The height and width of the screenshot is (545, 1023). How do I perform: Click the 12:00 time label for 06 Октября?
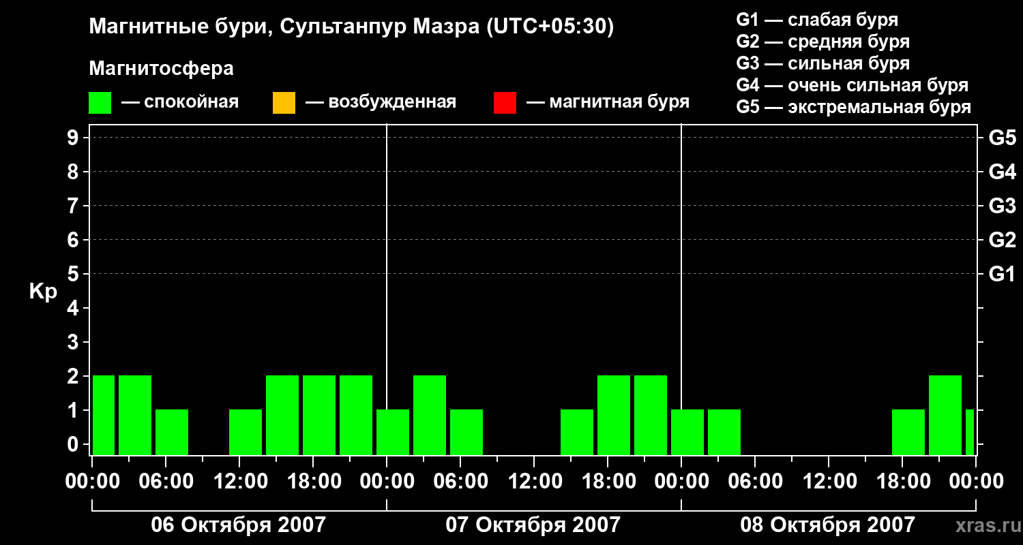point(239,482)
